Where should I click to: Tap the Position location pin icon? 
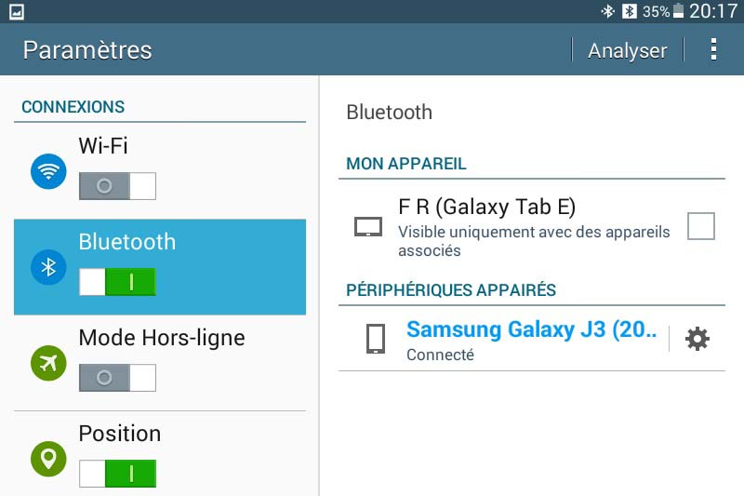(x=48, y=459)
